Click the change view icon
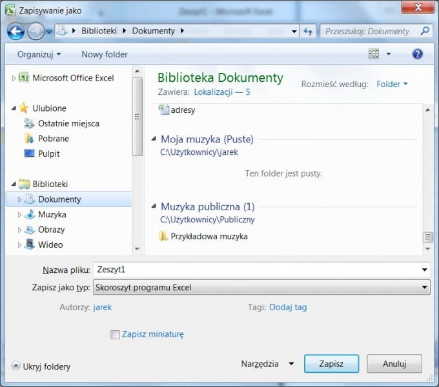Screen dimensions: 439x387 (x=374, y=54)
